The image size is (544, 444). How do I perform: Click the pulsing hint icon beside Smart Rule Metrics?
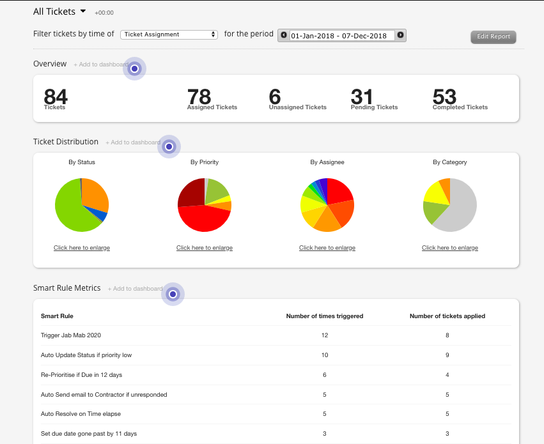(173, 294)
